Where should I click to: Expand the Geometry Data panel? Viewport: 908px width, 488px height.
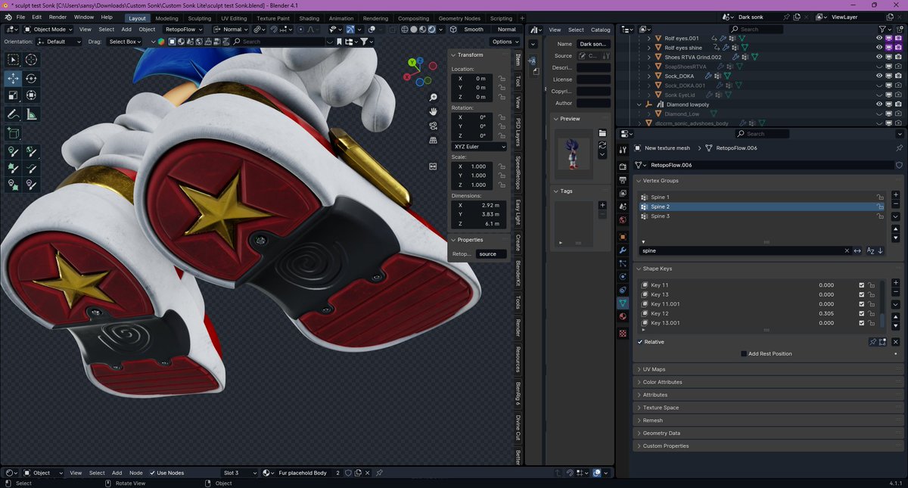tap(661, 434)
